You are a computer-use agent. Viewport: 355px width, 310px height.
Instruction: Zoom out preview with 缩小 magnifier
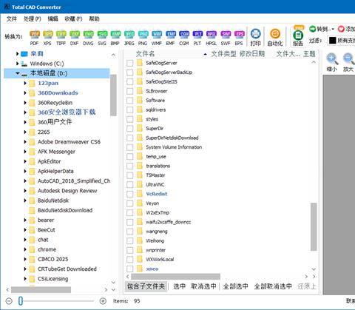[332, 63]
